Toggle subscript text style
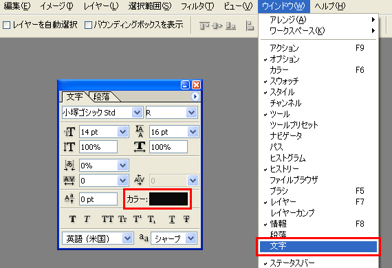Image resolution: width=392 pixels, height=268 pixels. pyautogui.click(x=151, y=219)
